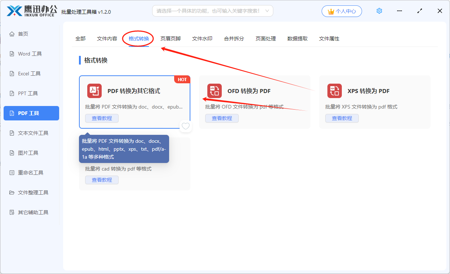Click the home icon beside 首页
The width and height of the screenshot is (450, 274).
point(12,34)
